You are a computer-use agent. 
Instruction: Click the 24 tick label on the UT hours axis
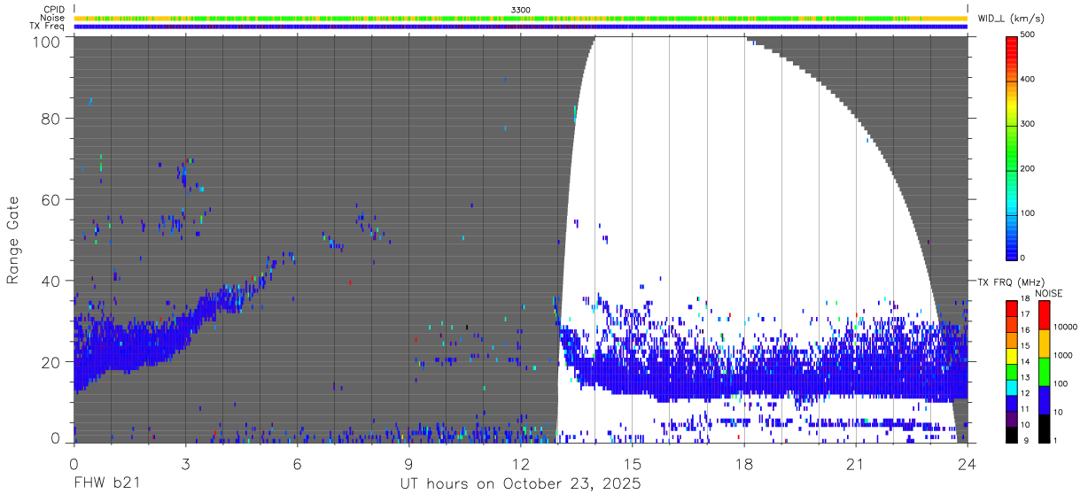click(968, 464)
